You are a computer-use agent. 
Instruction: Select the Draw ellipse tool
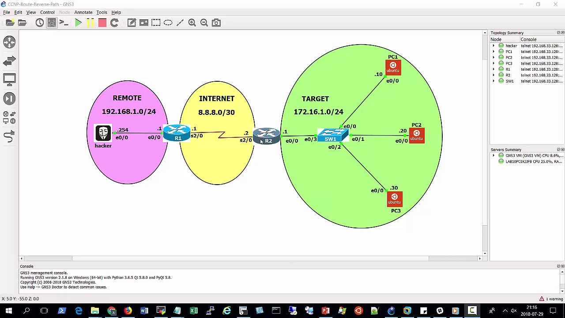coord(168,23)
